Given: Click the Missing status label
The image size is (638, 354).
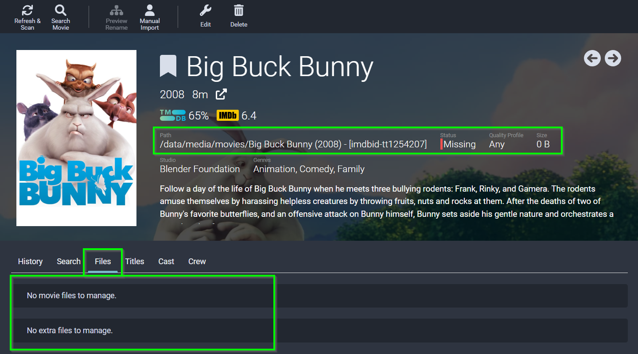Looking at the screenshot, I should [459, 144].
